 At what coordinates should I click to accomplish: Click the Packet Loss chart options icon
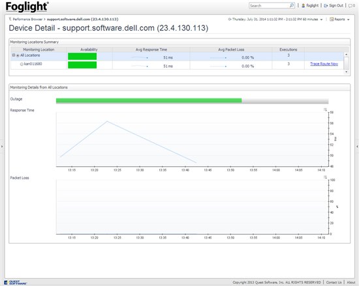pyautogui.click(x=325, y=177)
